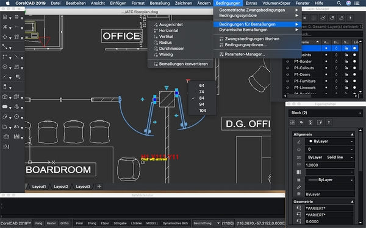The image size is (366, 228).
Task: Click the Parameter-Manager menu icon
Action: (x=221, y=55)
